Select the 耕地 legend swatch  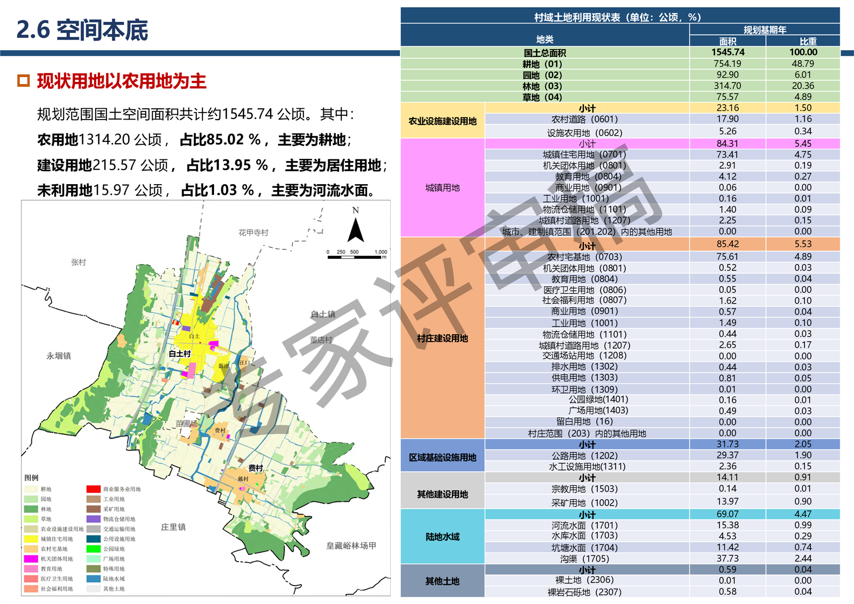coord(31,489)
